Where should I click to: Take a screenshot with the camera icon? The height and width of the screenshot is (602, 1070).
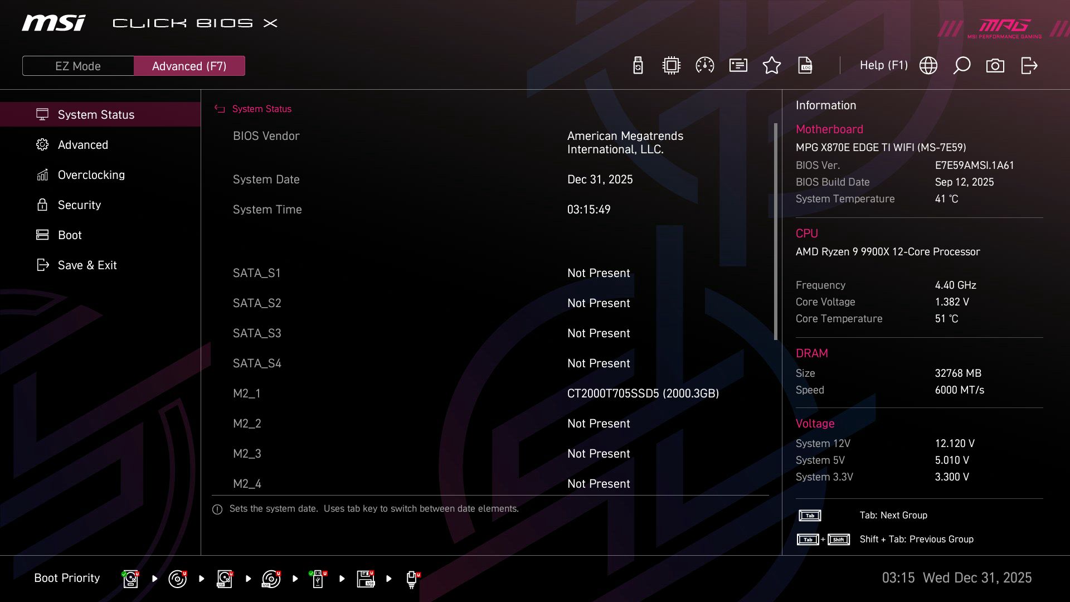click(x=995, y=65)
